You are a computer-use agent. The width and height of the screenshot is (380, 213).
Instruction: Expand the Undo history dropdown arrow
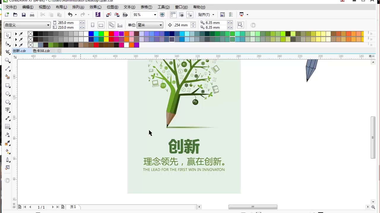click(x=76, y=14)
